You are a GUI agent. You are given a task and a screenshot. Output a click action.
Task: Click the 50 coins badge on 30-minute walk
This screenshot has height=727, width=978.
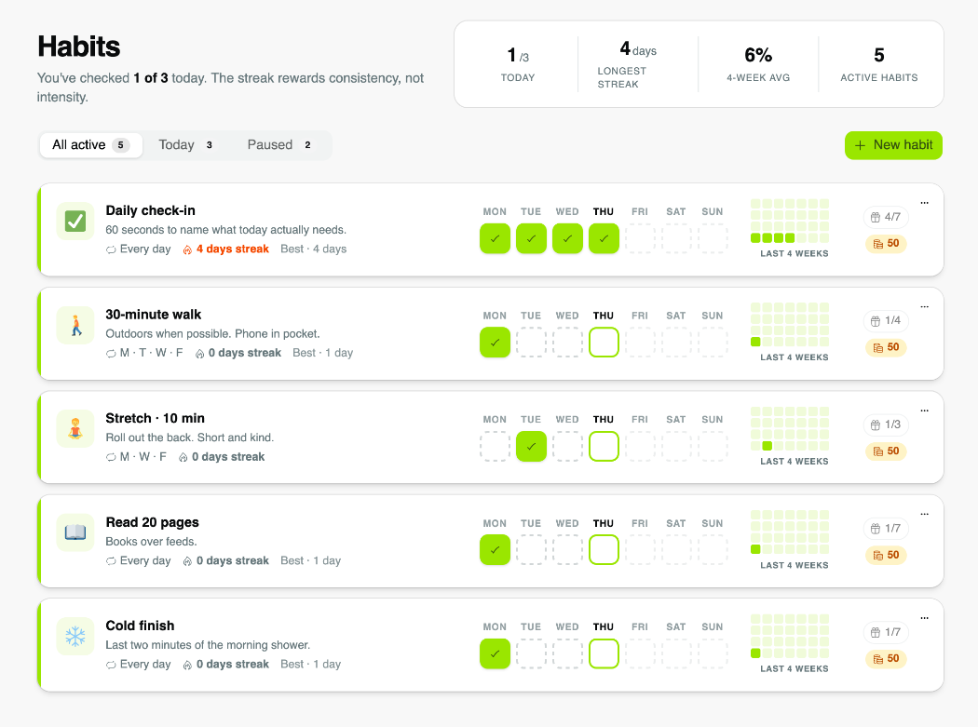pyautogui.click(x=886, y=347)
